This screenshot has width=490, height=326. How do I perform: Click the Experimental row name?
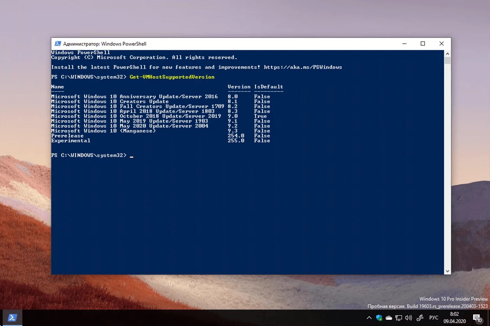click(71, 141)
